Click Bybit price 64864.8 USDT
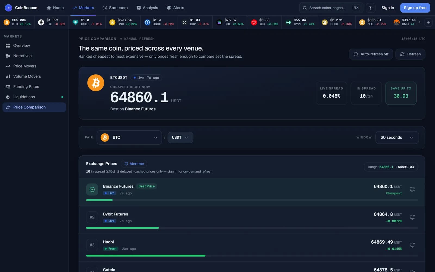The height and width of the screenshot is (272, 435). click(388, 214)
